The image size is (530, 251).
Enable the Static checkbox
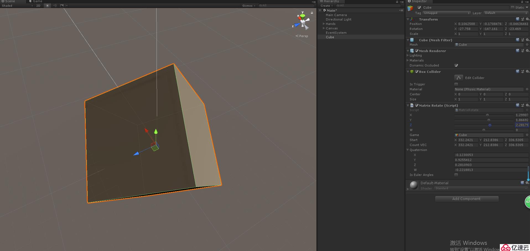[512, 7]
